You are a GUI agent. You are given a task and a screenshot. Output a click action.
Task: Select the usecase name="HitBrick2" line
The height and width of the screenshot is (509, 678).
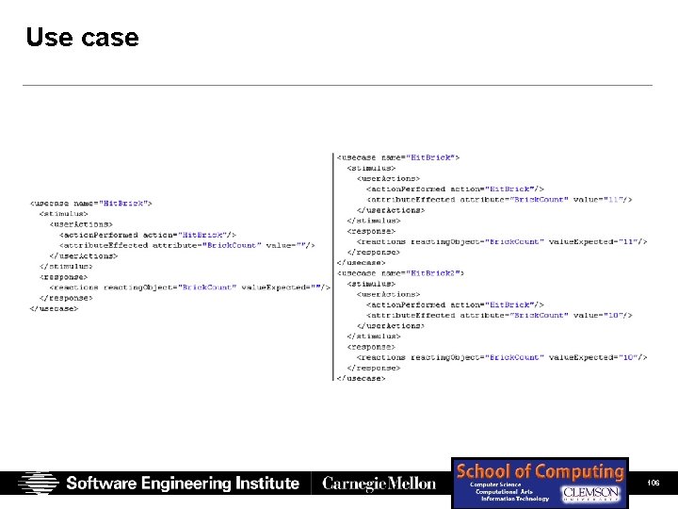tap(400, 273)
